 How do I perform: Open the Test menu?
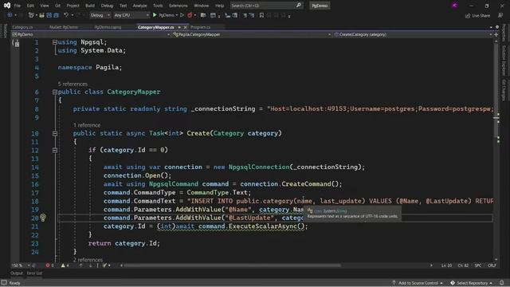tap(123, 6)
